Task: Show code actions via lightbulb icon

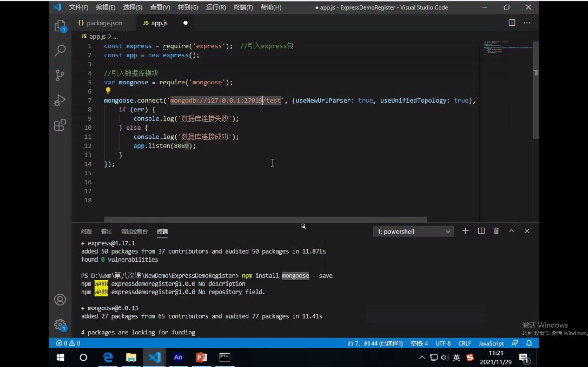Action: 108,90
